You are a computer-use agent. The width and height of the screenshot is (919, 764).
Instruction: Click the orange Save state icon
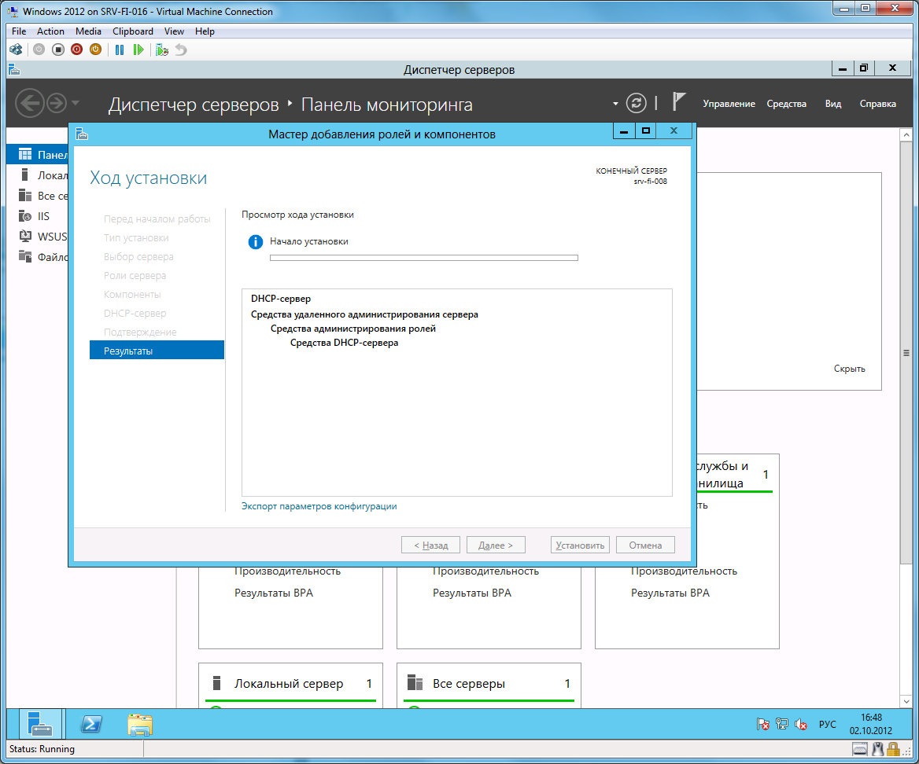[x=95, y=50]
